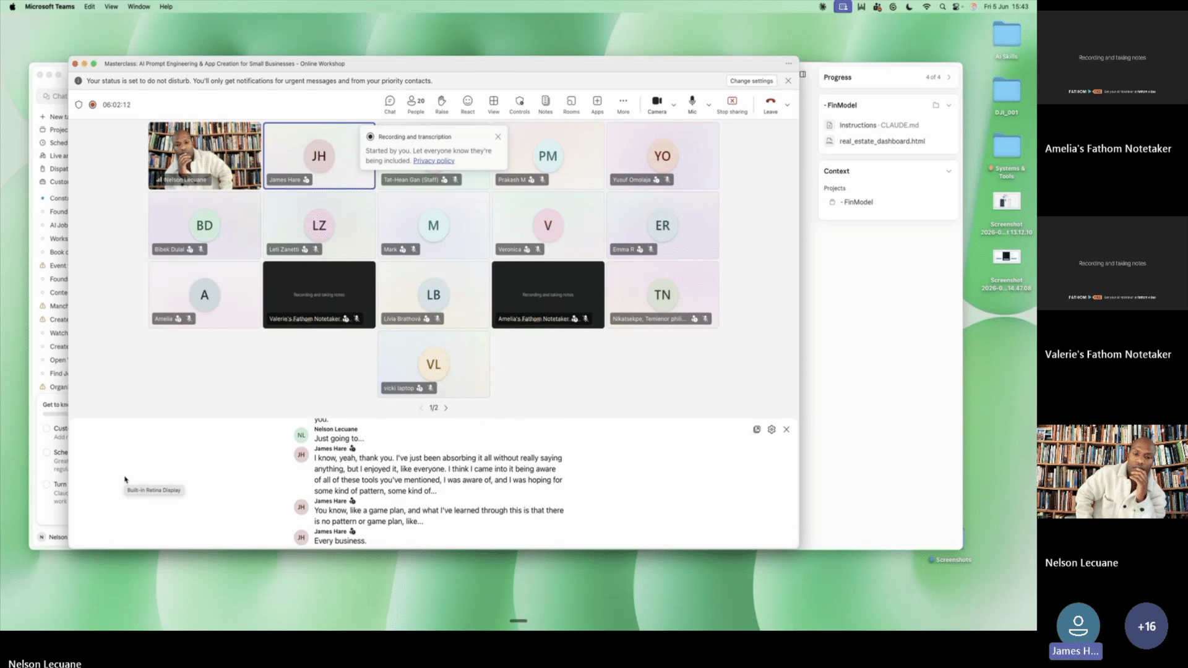Raise your hand in the meeting
The height and width of the screenshot is (668, 1188).
442,105
